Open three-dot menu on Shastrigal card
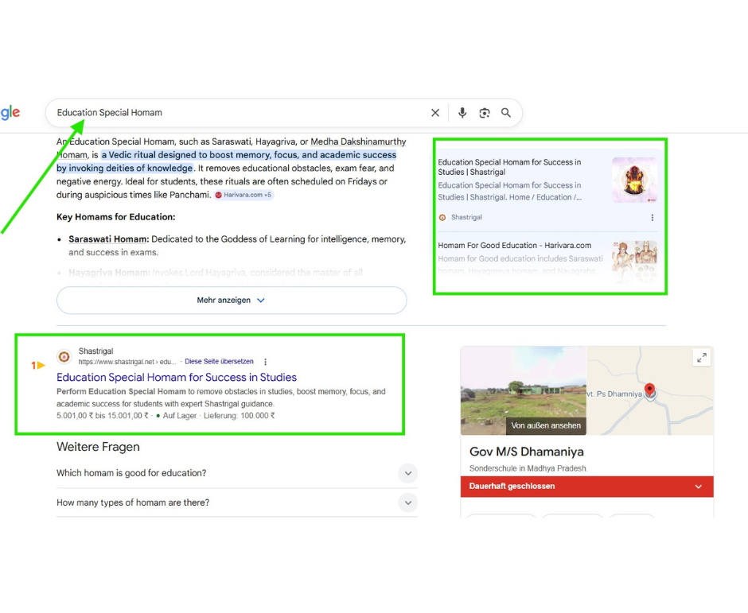 click(653, 217)
